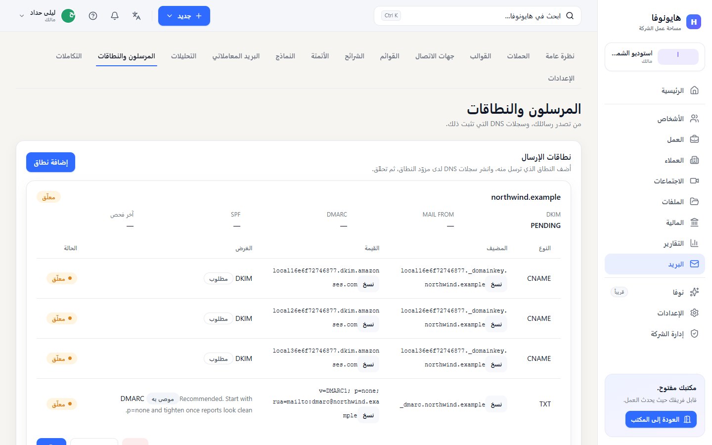Click العودة إلى المكتب button
Viewport: 712px width, 445px height.
point(661,419)
